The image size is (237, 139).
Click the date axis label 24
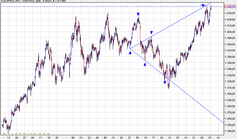coord(162,137)
